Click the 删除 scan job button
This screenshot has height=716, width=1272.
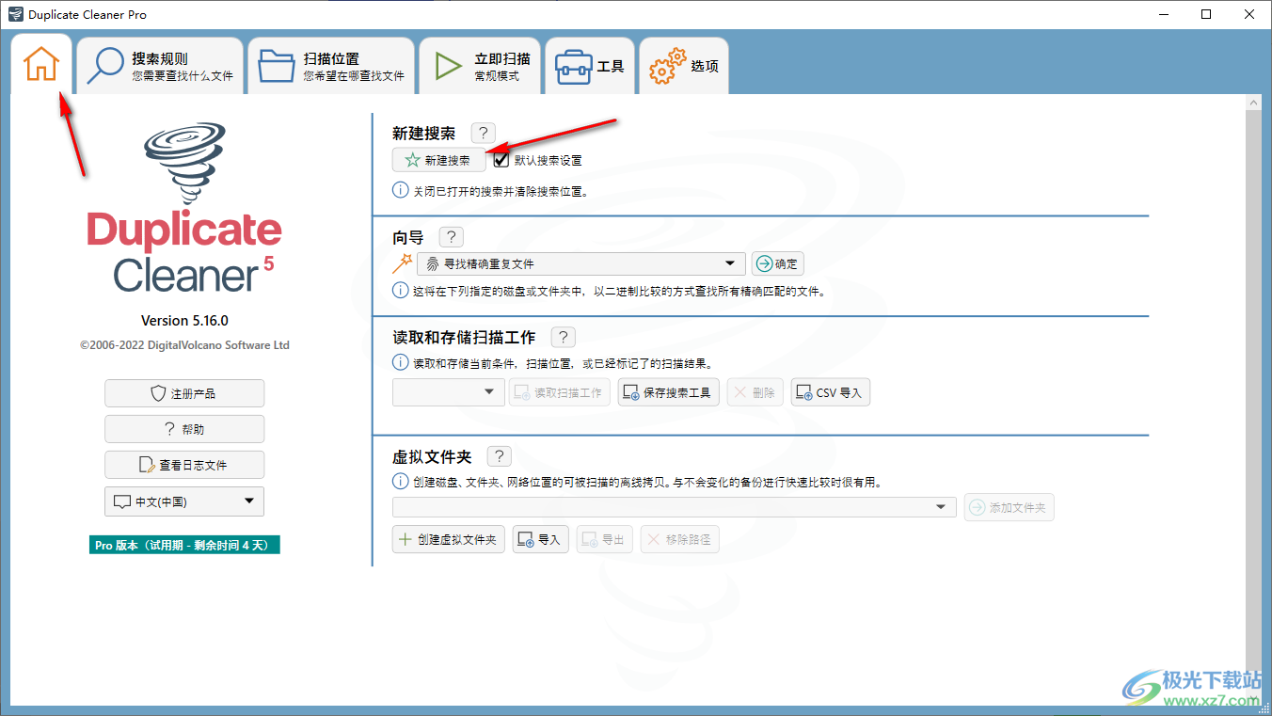click(755, 392)
